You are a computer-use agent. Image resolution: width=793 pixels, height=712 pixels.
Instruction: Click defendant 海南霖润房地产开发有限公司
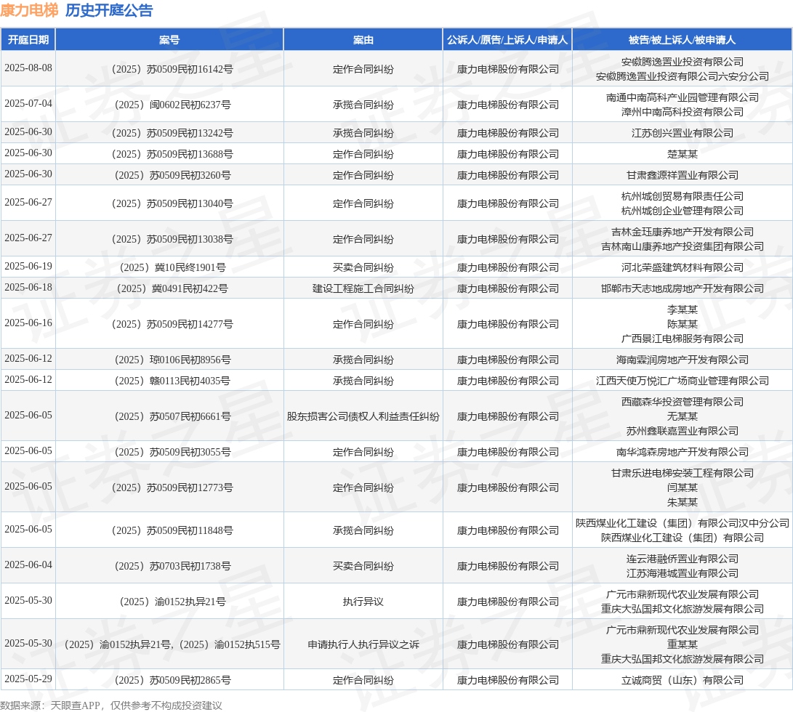(683, 360)
